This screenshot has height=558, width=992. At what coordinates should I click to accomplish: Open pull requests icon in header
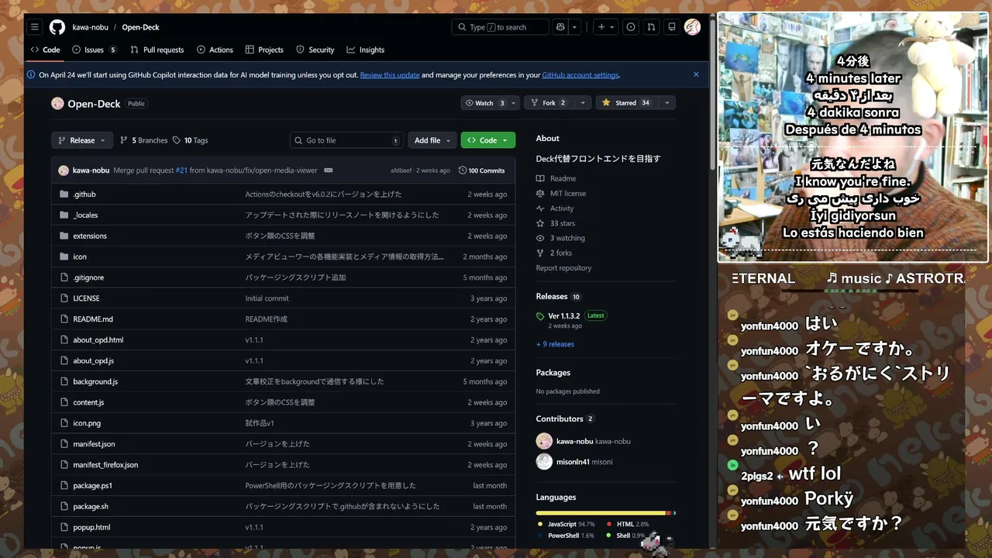[x=651, y=27]
